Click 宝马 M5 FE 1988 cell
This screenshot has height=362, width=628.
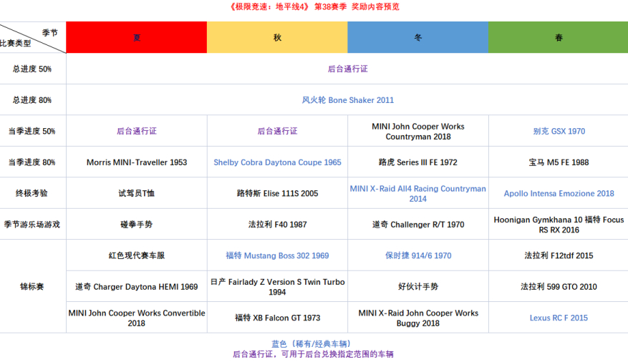click(559, 162)
